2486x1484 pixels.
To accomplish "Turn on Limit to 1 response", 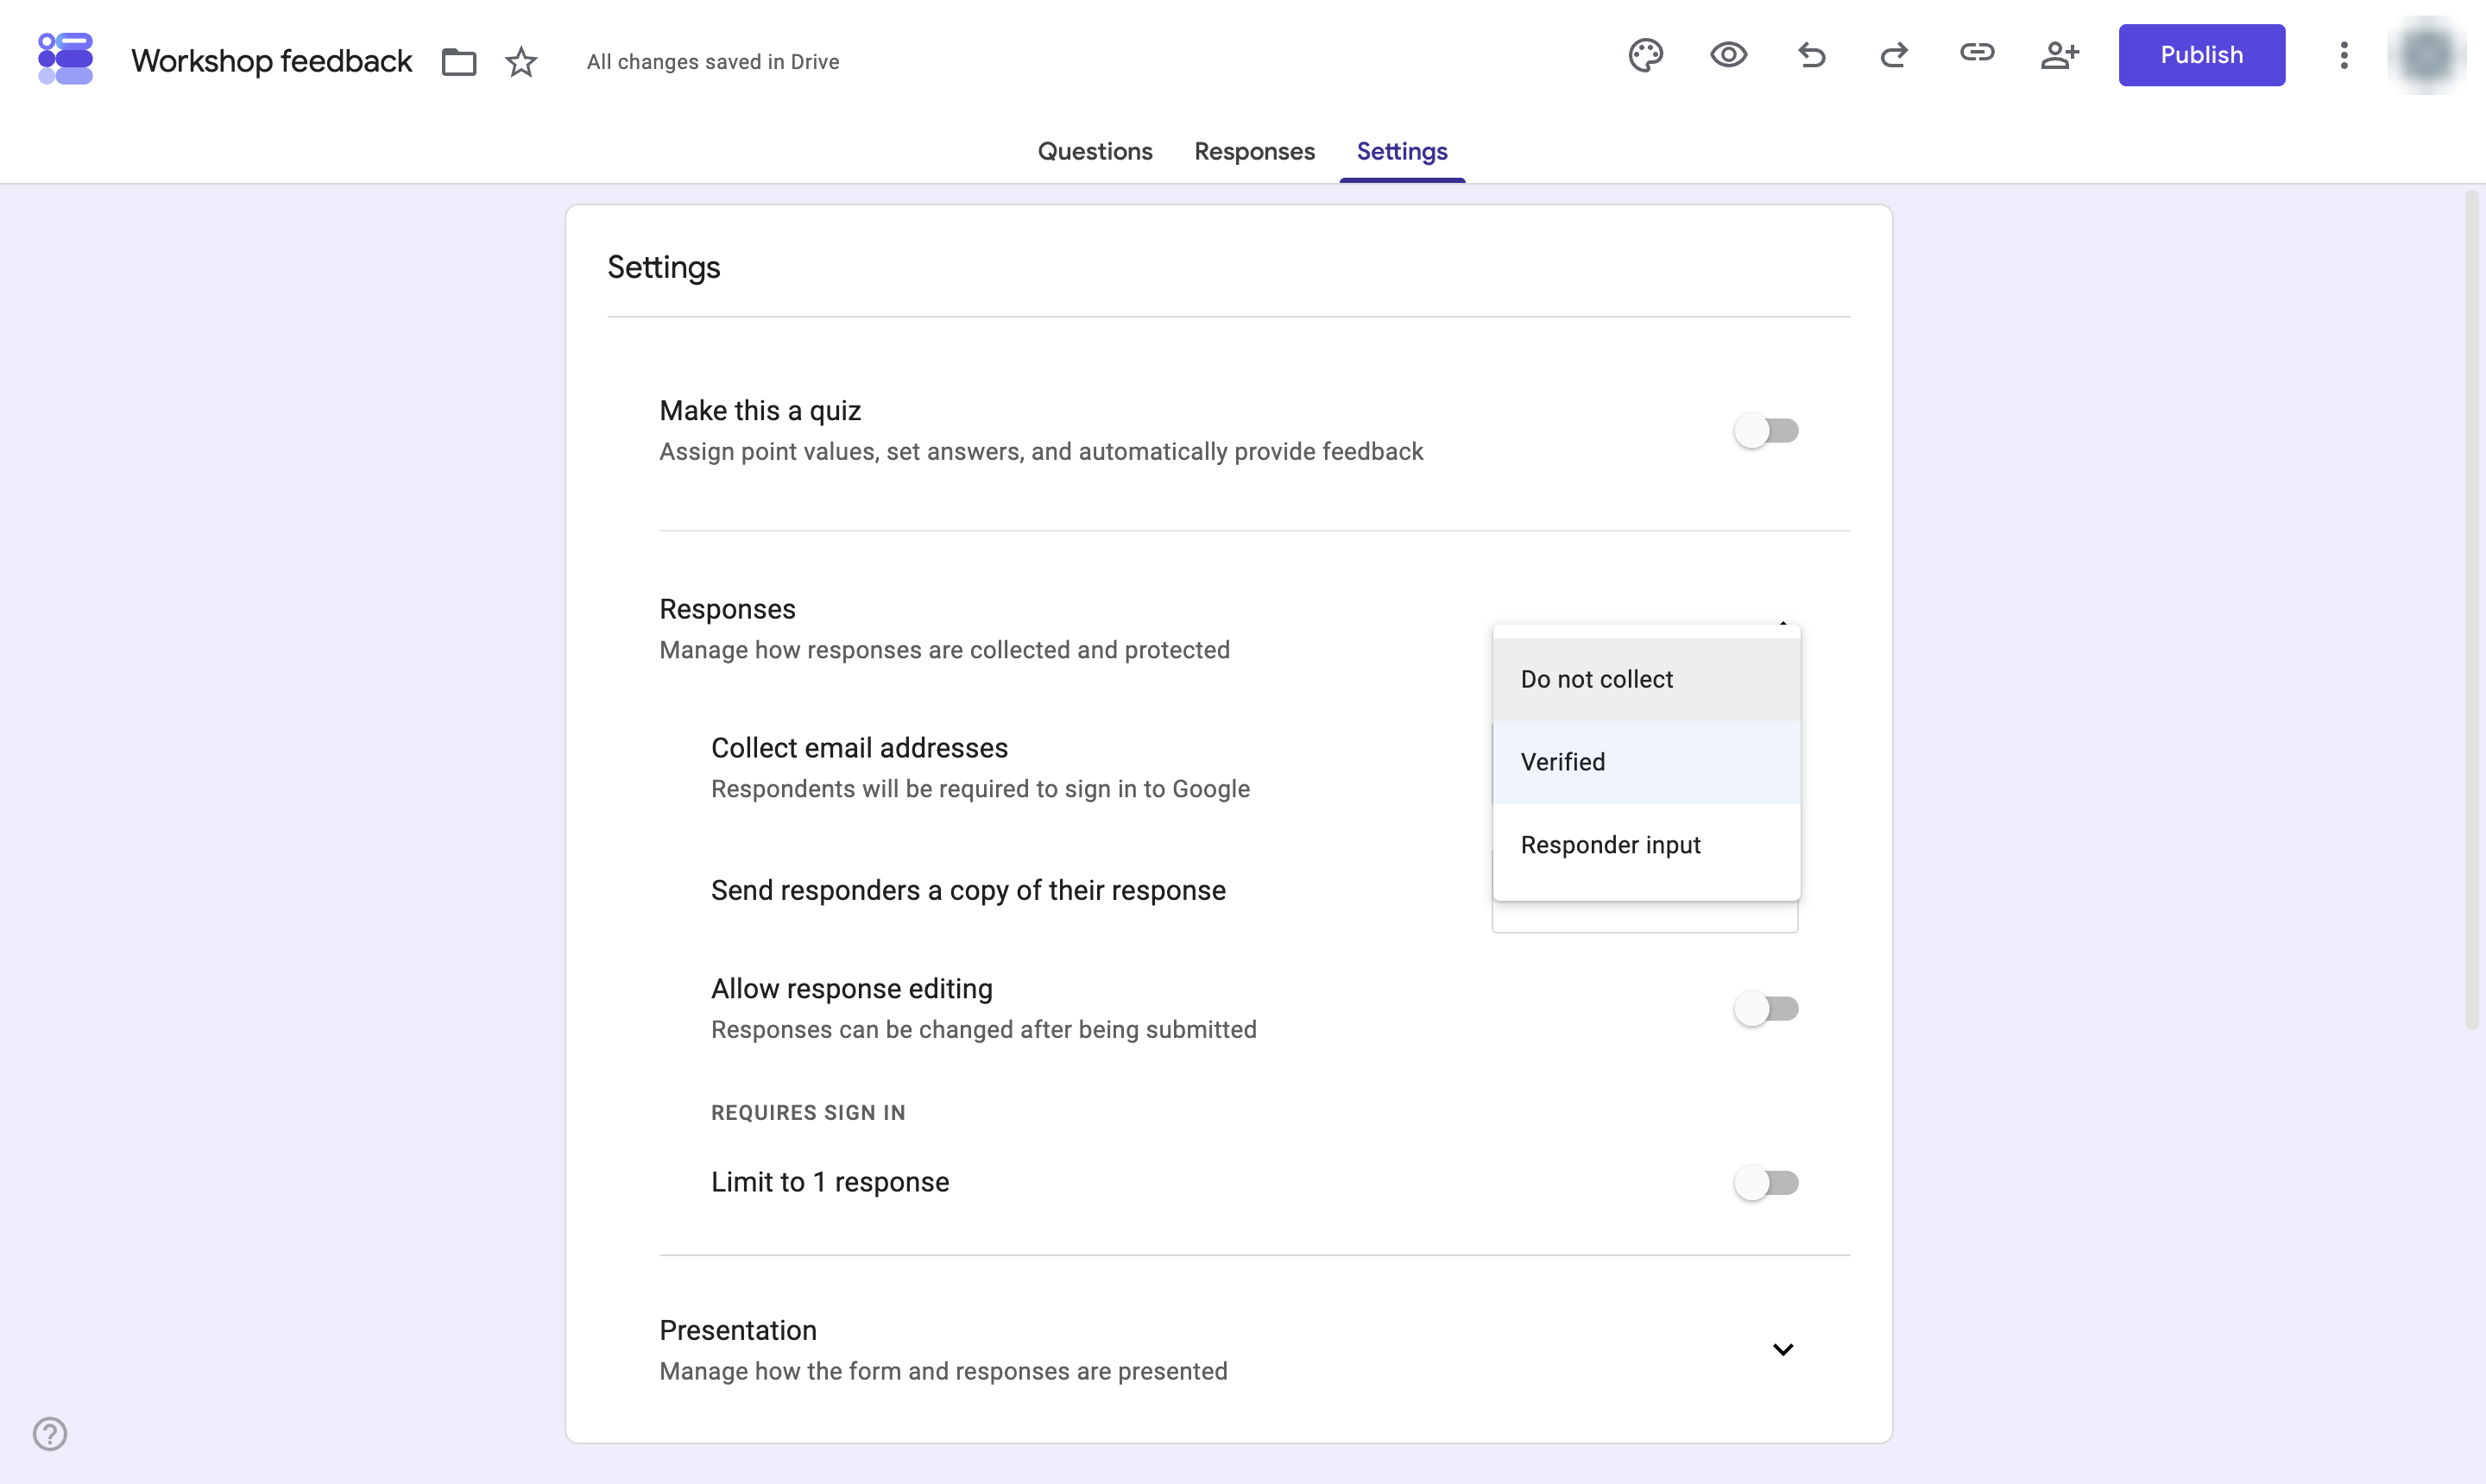I will pos(1767,1183).
